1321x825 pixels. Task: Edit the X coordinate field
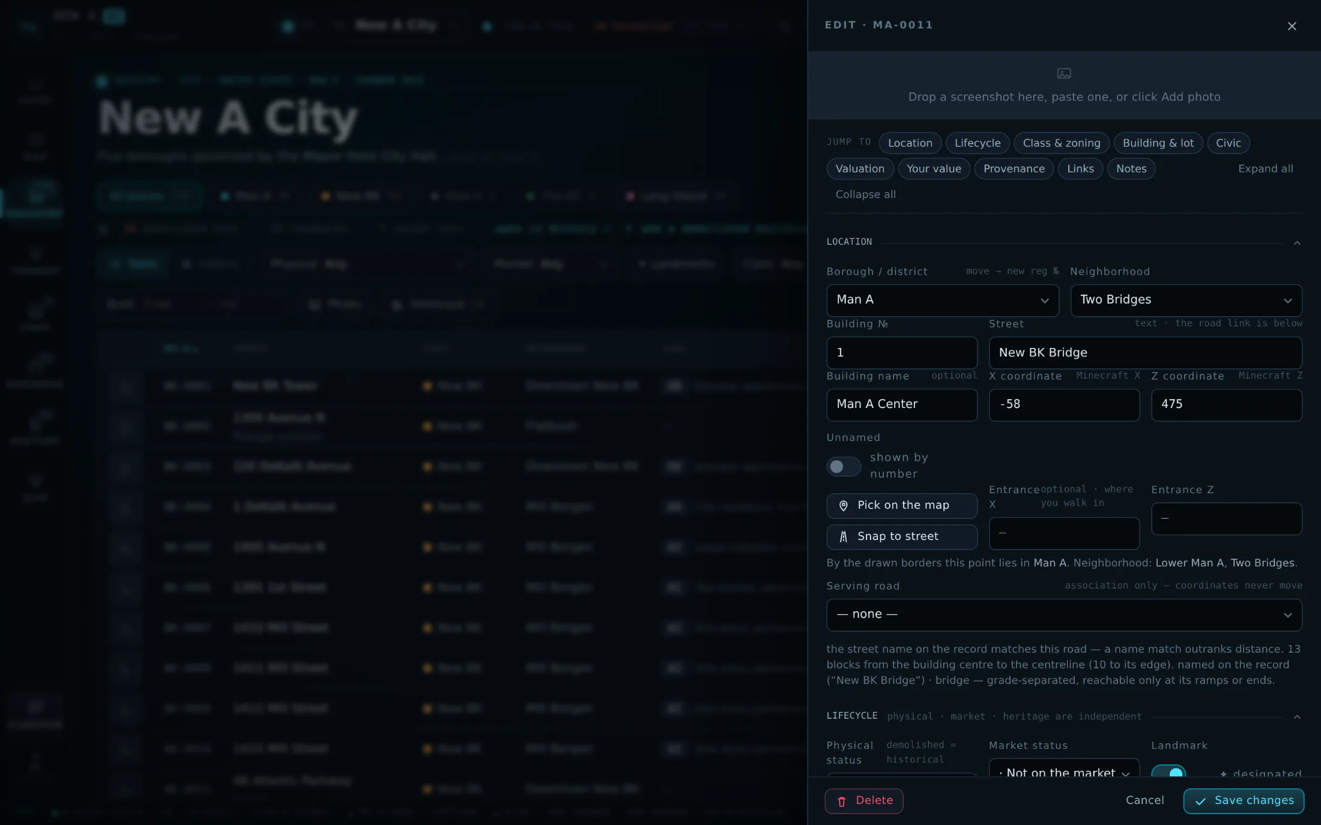[x=1064, y=404]
